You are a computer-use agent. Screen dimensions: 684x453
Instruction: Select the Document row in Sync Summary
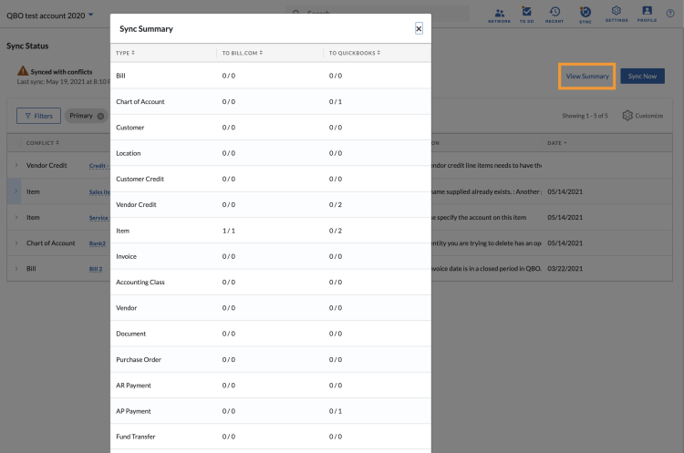point(271,334)
